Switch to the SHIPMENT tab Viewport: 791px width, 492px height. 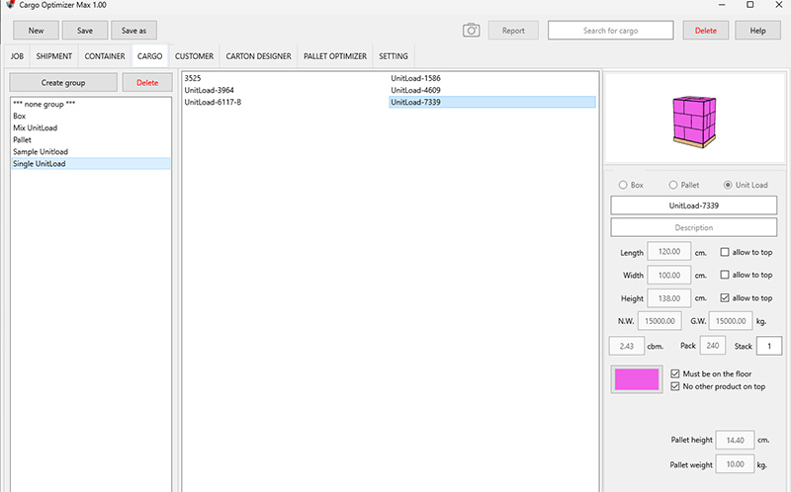point(54,56)
